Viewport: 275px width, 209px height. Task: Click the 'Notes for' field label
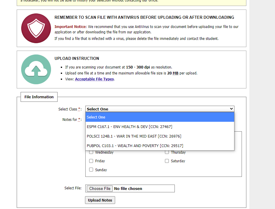click(72, 120)
